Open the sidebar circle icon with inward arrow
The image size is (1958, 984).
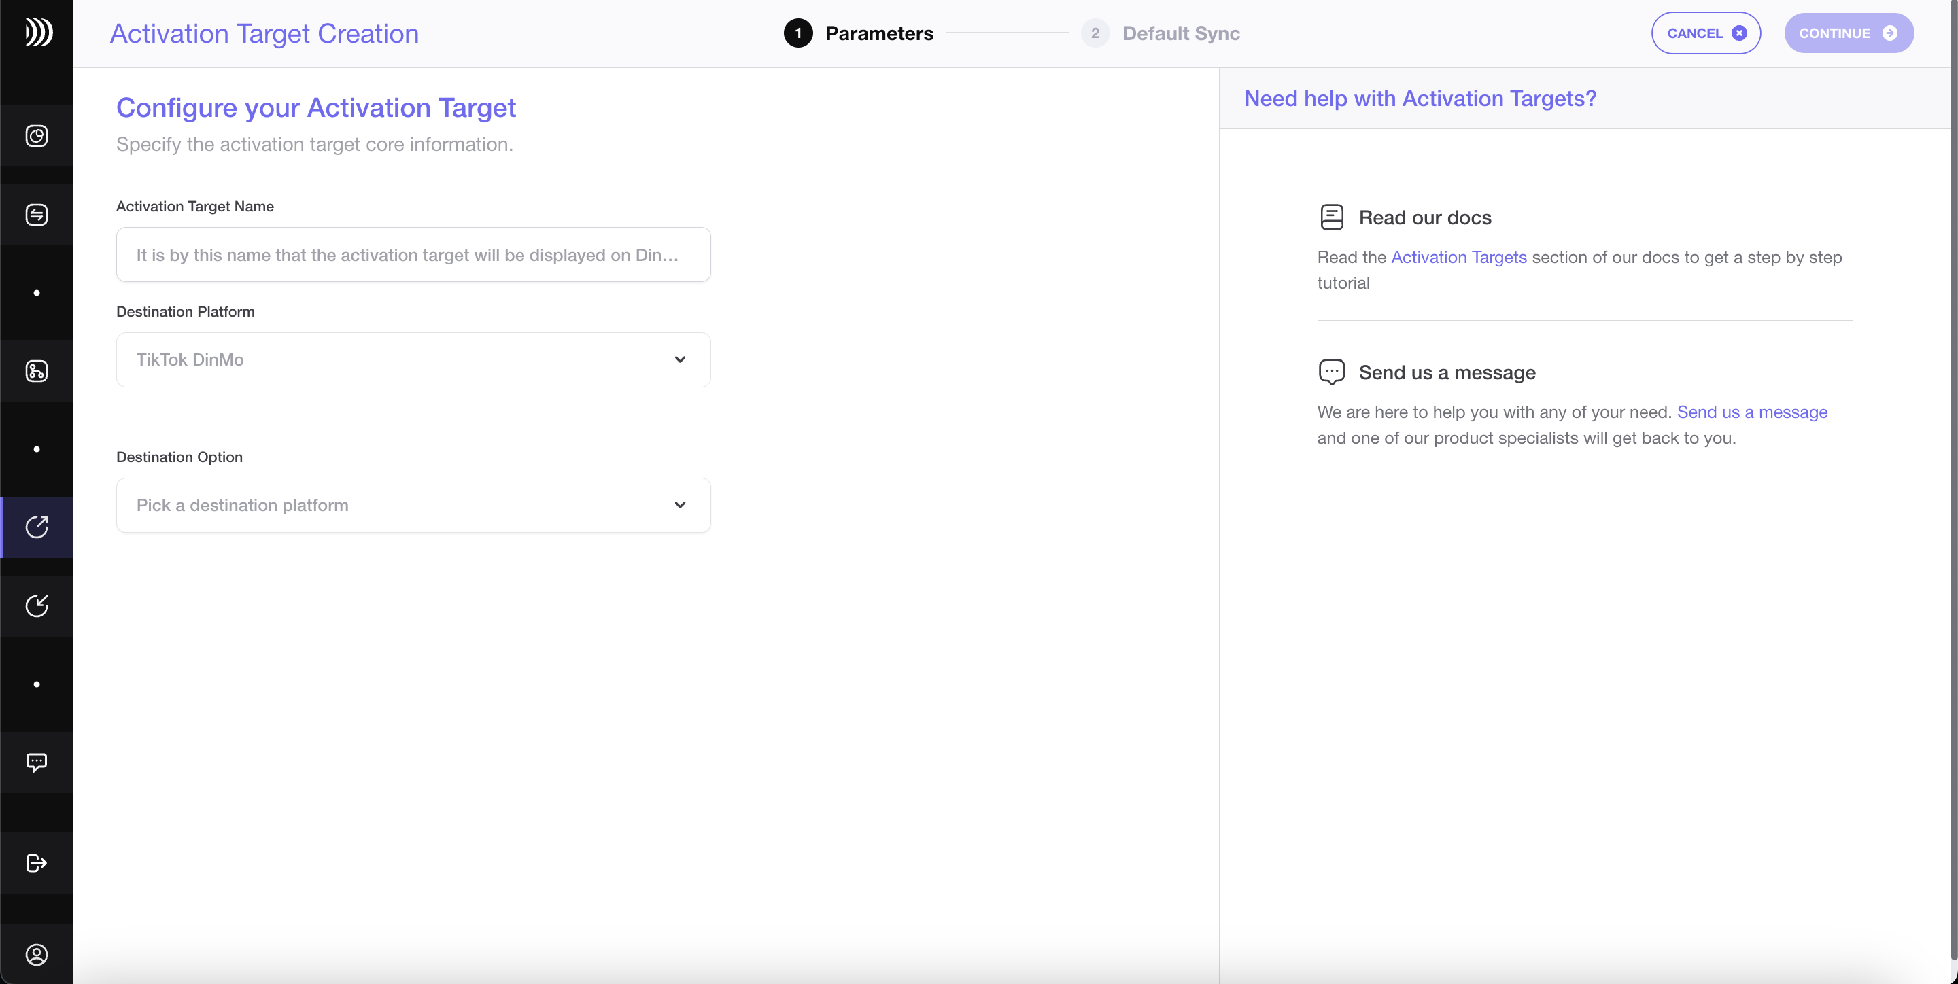(37, 605)
